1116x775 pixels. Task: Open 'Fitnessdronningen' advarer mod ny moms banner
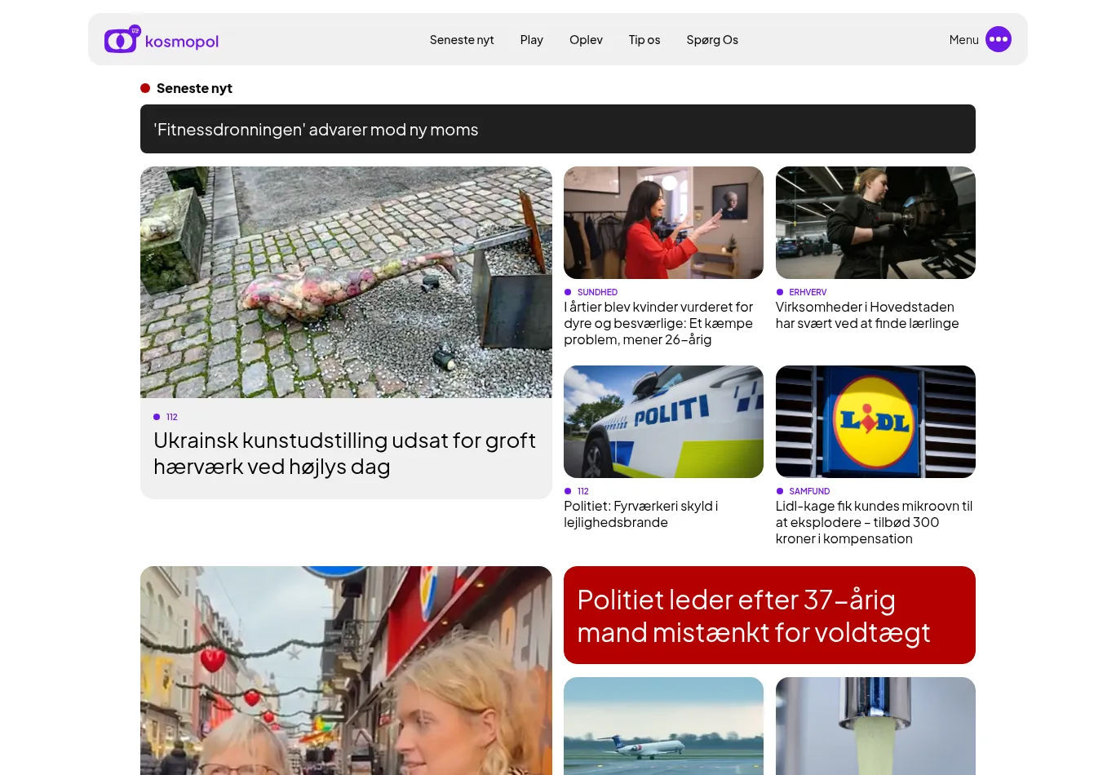click(557, 129)
